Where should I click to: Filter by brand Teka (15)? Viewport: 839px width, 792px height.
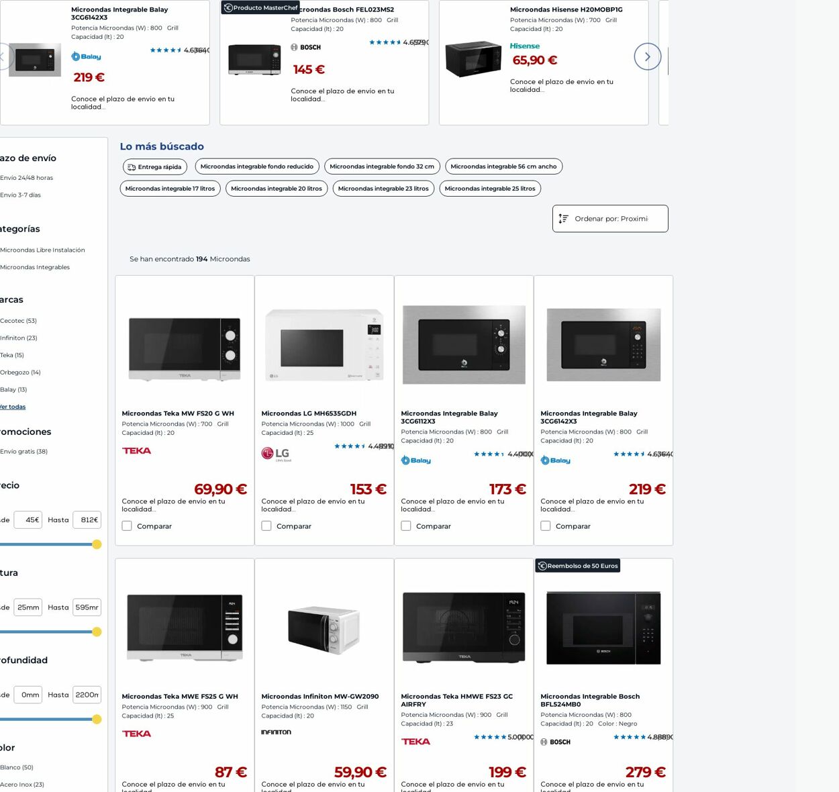point(12,355)
